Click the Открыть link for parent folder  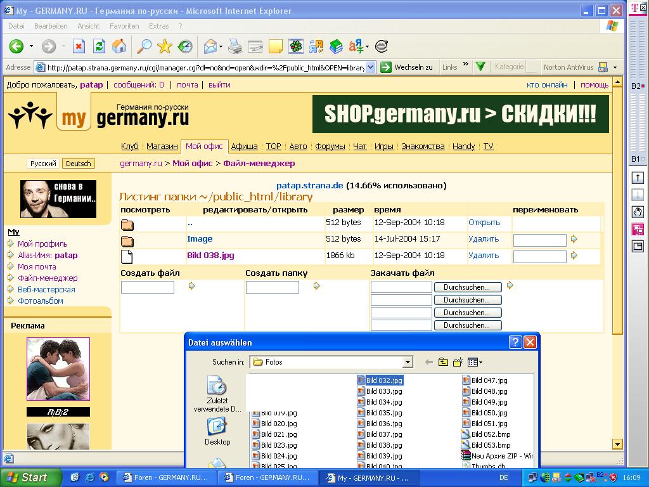coord(484,223)
